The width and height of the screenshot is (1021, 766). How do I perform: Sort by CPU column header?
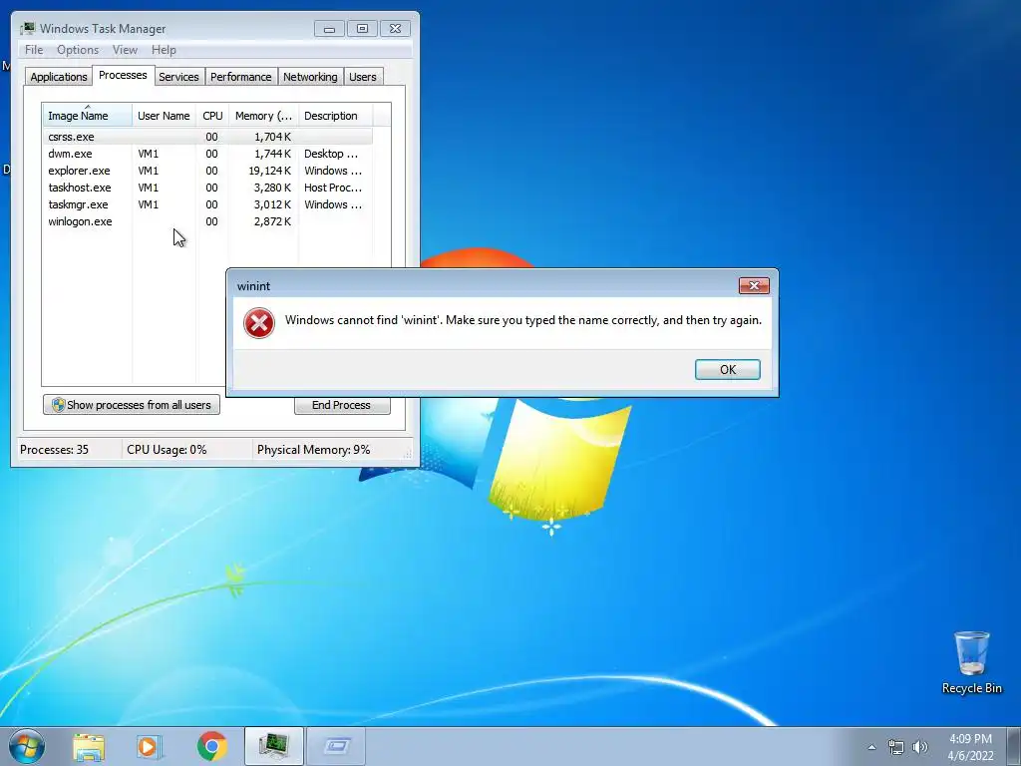click(x=212, y=116)
